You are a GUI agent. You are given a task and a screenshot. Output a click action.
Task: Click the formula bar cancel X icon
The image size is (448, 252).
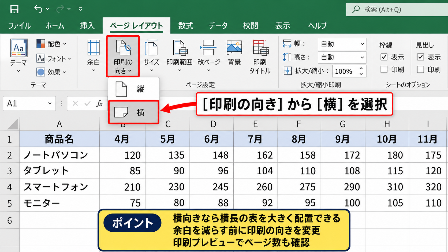click(75, 103)
